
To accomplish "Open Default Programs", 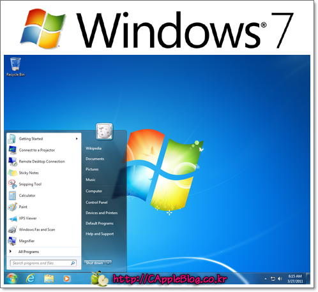I will (x=100, y=223).
